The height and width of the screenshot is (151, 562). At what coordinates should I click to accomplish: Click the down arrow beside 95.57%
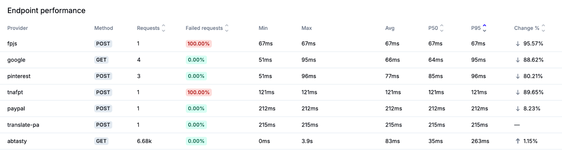518,44
